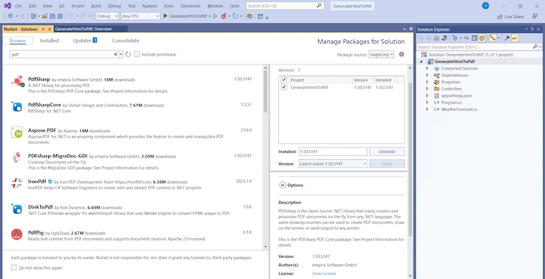Select Program.cs in Solution Explorer
Image resolution: width=545 pixels, height=279 pixels.
tap(451, 103)
